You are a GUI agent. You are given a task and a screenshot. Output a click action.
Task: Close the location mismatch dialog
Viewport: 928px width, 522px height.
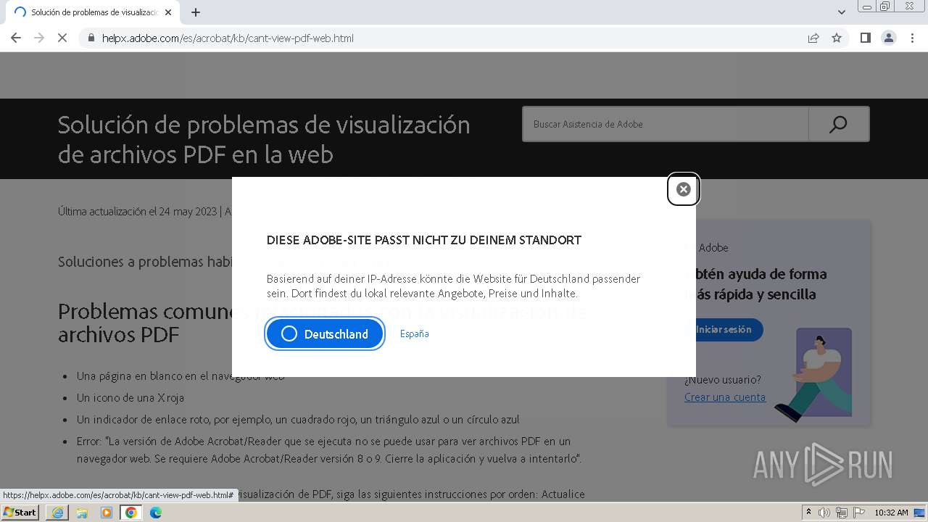click(683, 189)
